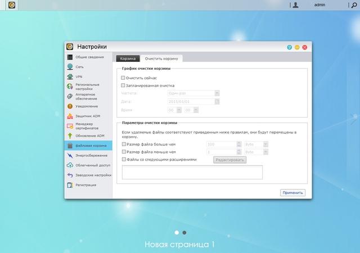Click the General info sidebar icon
This screenshot has width=360, height=253.
pos(70,57)
